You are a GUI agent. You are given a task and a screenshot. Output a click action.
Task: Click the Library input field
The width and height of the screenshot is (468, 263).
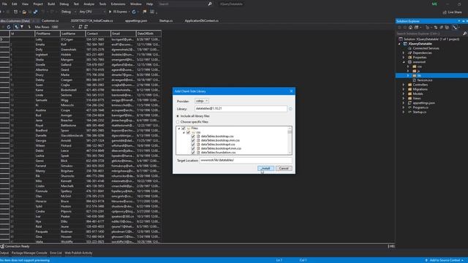[x=241, y=109]
